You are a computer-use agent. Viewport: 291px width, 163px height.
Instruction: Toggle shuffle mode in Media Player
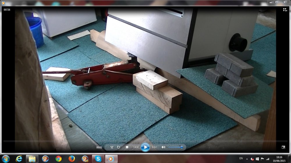[x=112, y=147]
